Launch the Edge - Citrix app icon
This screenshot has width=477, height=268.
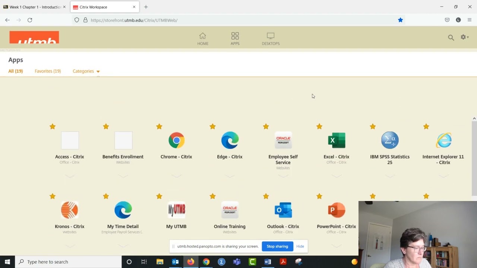tap(230, 140)
